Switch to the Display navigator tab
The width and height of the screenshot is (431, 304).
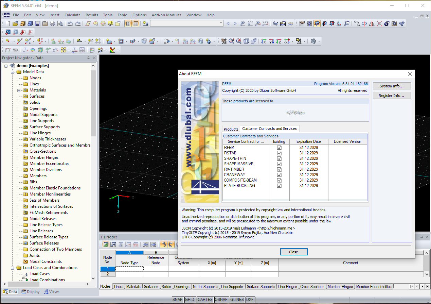coord(30,292)
